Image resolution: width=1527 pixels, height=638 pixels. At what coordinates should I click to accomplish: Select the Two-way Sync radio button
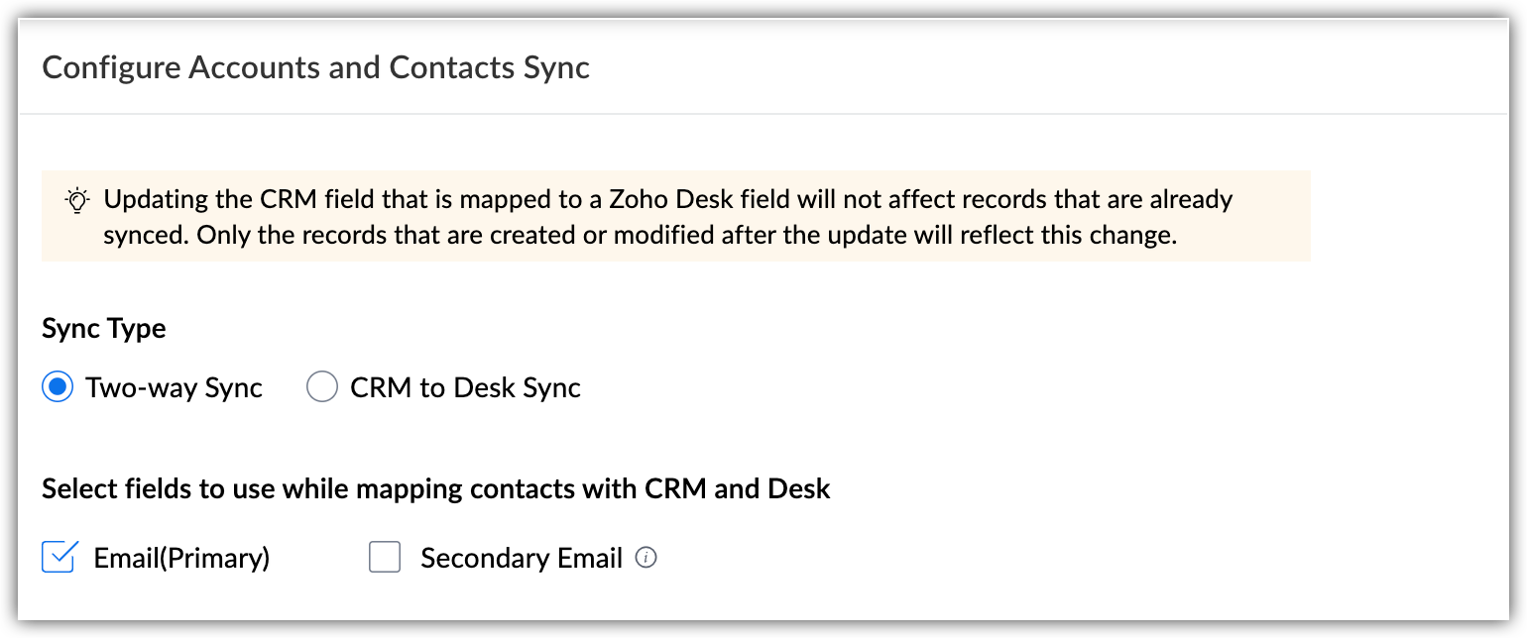point(58,387)
